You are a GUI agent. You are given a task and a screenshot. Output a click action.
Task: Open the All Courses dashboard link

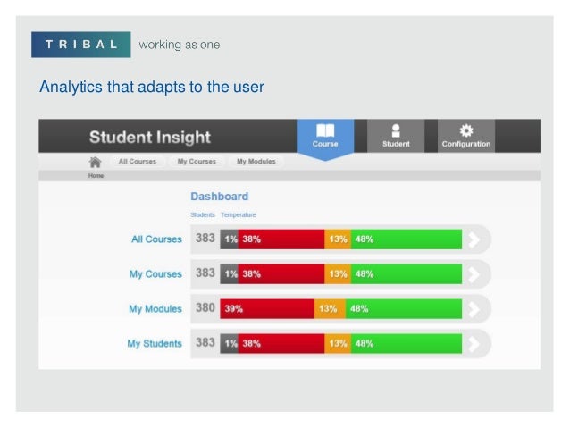[156, 239]
